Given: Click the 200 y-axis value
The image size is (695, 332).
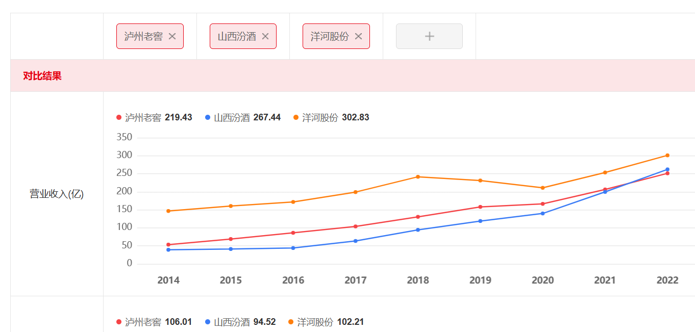Looking at the screenshot, I should pos(125,191).
